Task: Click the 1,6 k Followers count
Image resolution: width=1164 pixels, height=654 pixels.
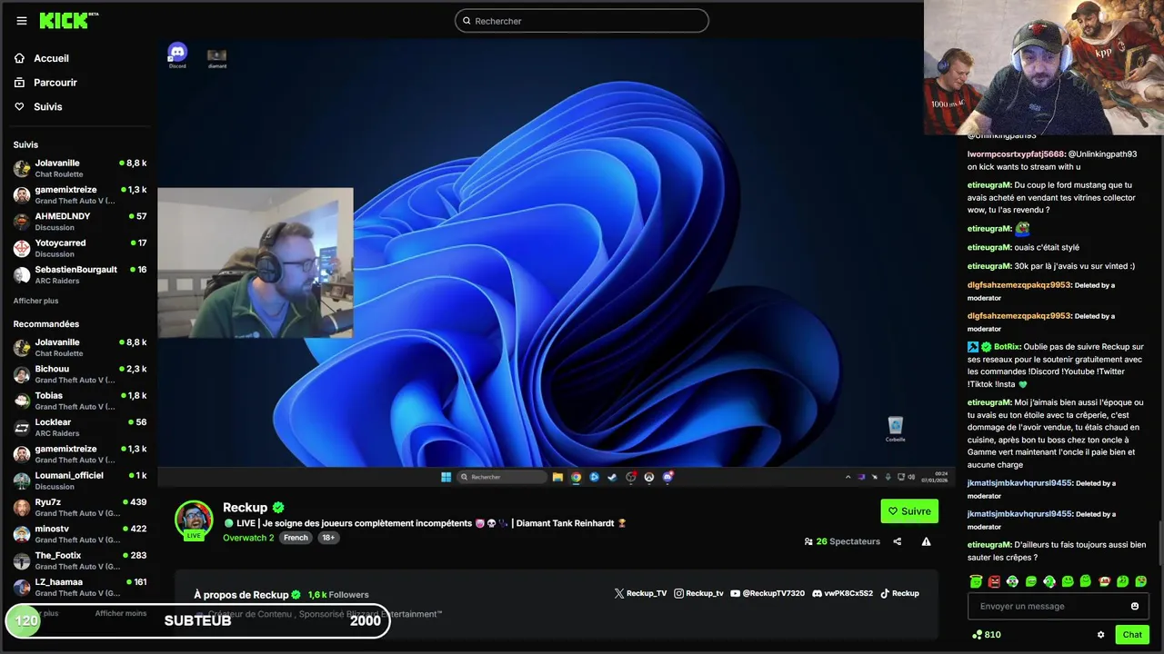Action: point(338,595)
